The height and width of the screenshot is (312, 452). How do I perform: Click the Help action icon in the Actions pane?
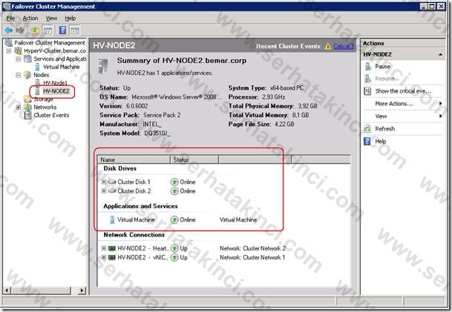(x=367, y=142)
